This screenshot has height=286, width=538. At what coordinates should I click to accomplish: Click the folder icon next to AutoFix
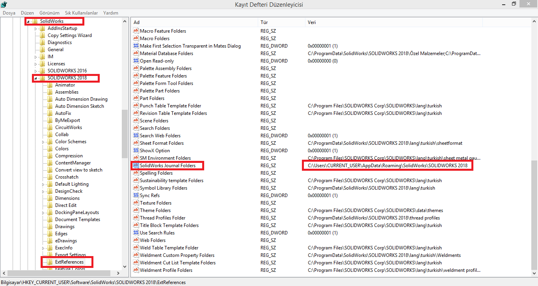tap(50, 113)
